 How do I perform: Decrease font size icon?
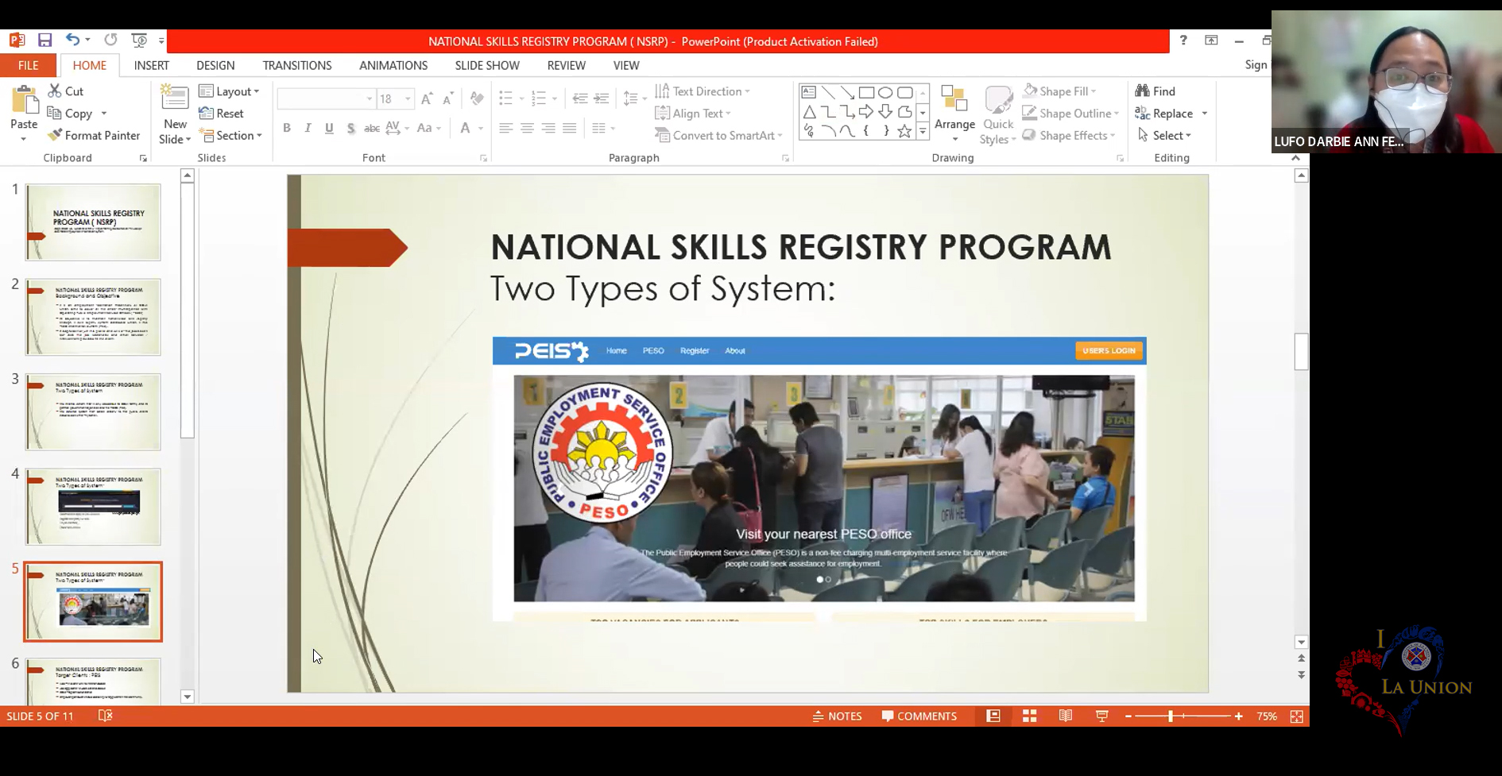(x=448, y=98)
